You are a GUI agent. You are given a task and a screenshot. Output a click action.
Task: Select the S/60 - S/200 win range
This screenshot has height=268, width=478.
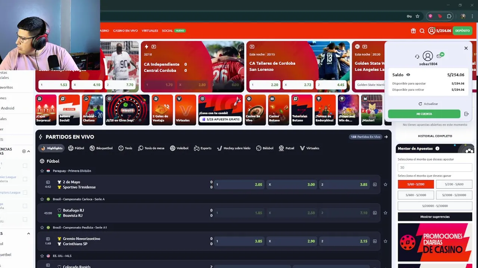(416, 184)
